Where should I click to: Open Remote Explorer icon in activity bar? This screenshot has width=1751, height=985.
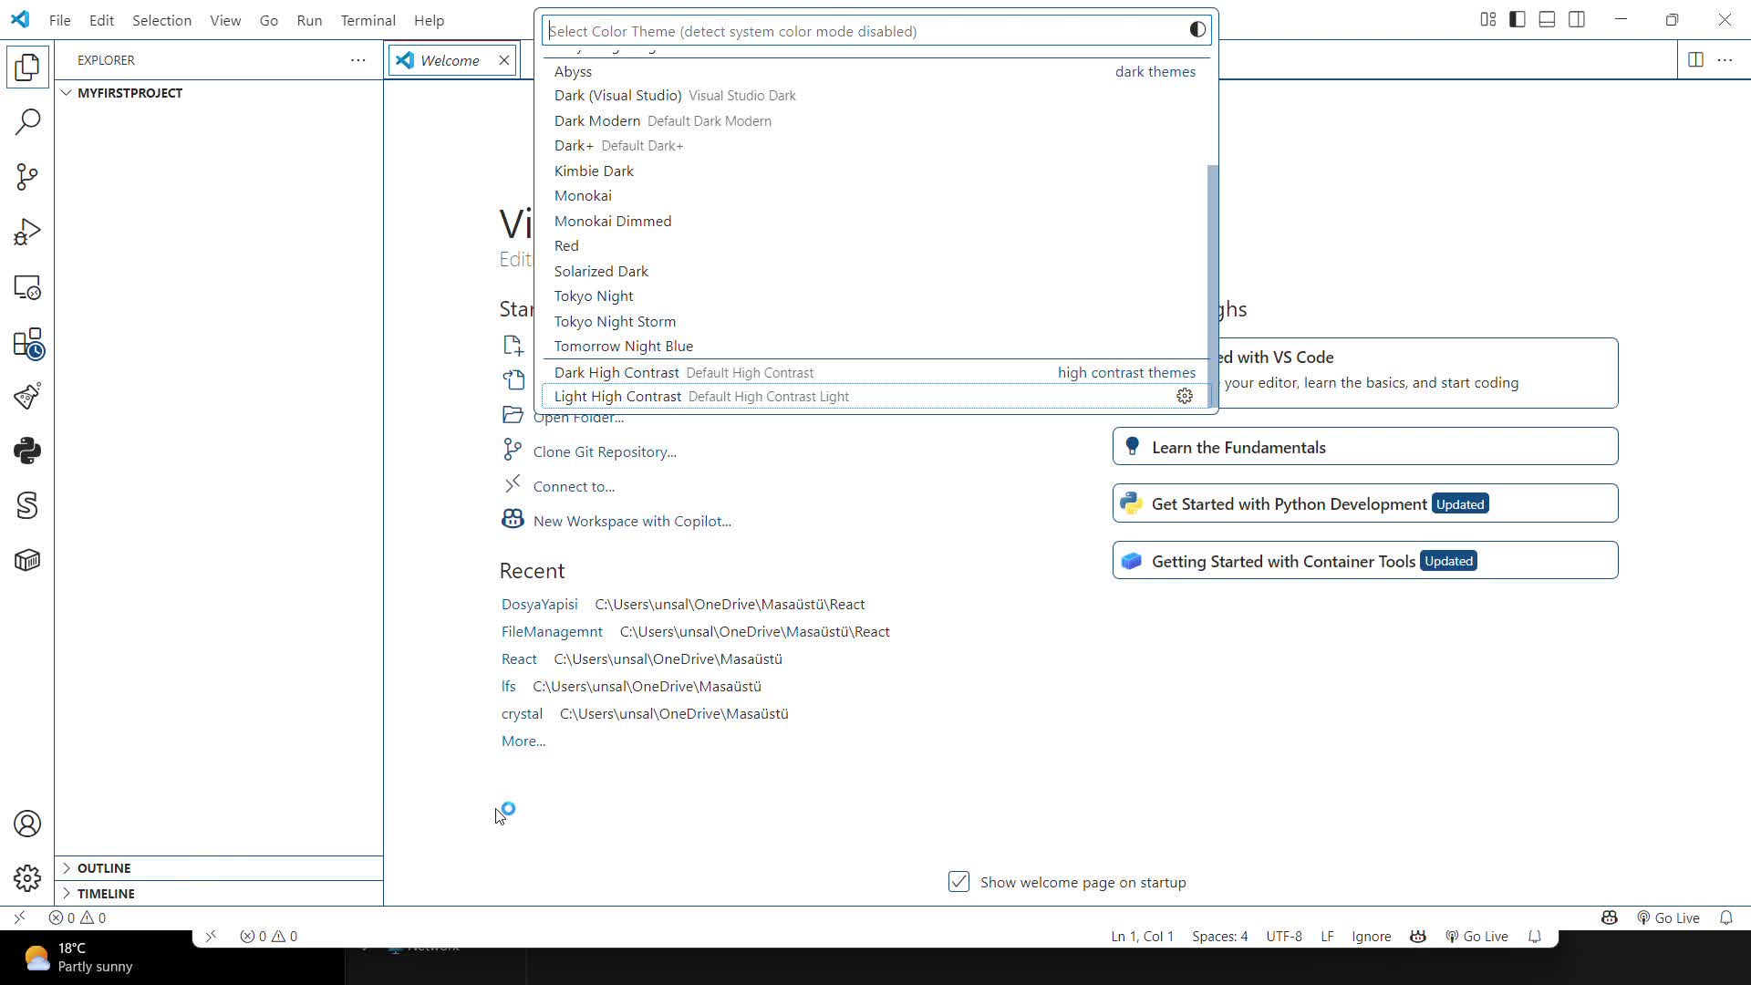(x=27, y=287)
